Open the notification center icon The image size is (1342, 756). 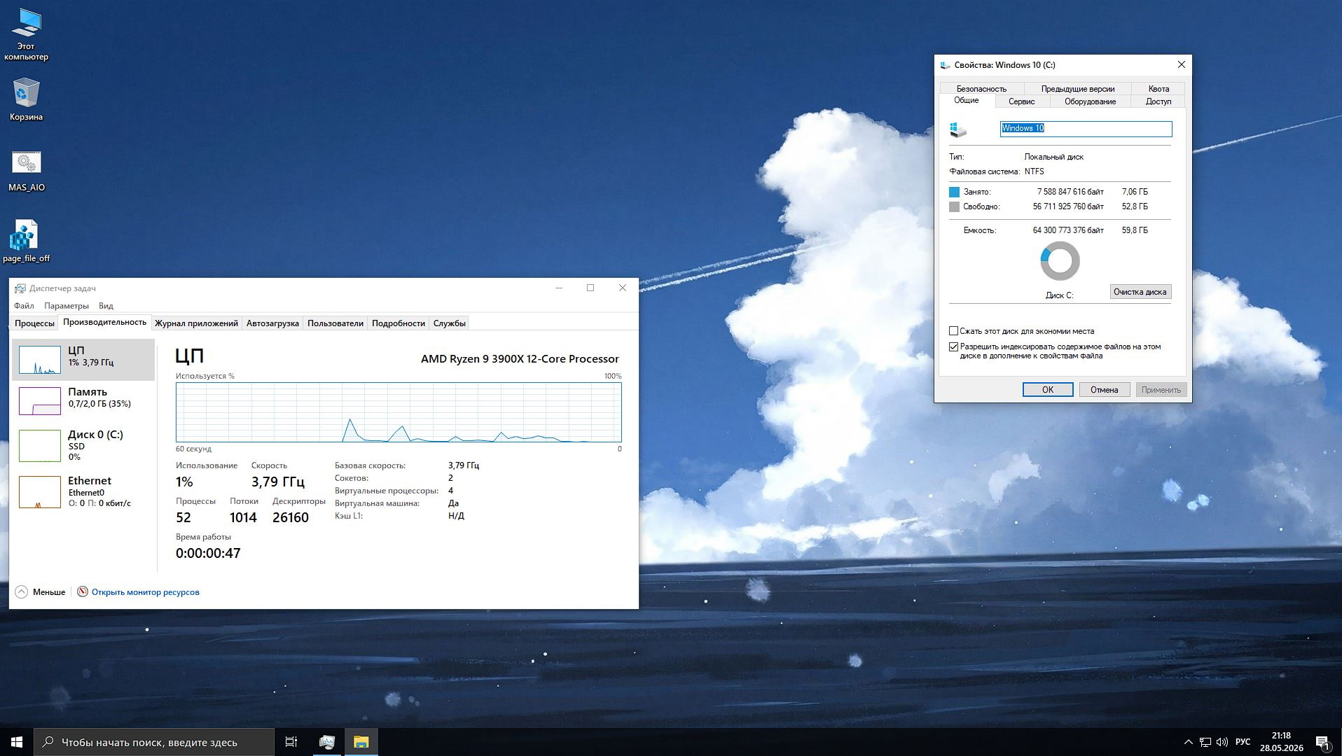pos(1322,742)
